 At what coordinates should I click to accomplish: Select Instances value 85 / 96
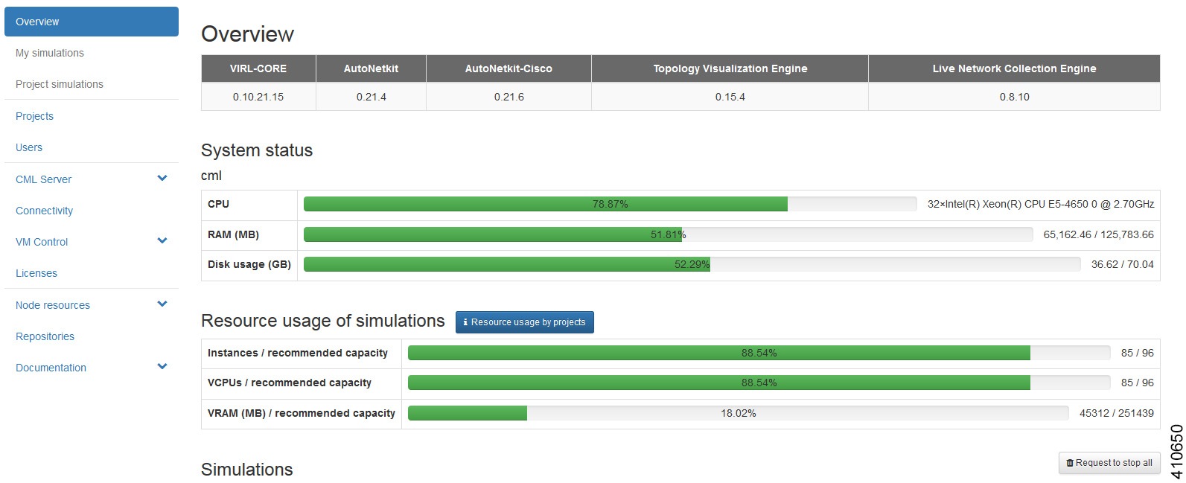[x=1137, y=353]
